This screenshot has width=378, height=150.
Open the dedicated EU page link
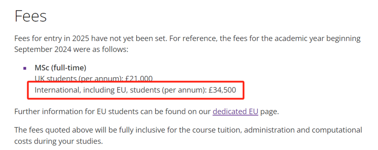235,112
